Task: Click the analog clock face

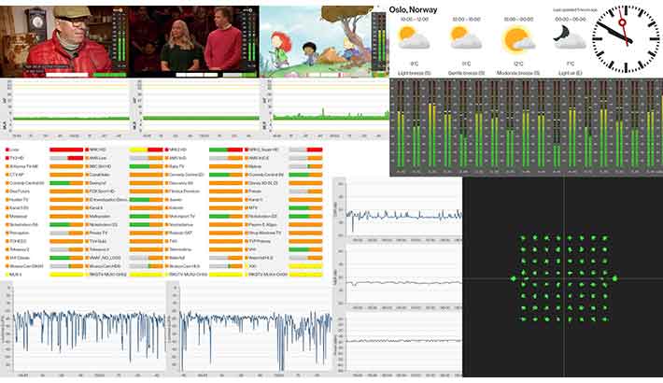Action: [x=625, y=37]
